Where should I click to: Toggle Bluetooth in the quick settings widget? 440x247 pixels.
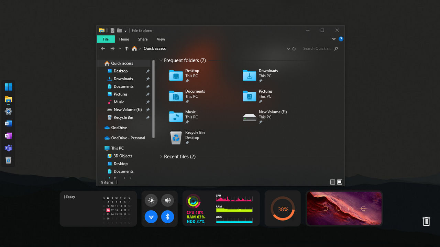tap(168, 217)
